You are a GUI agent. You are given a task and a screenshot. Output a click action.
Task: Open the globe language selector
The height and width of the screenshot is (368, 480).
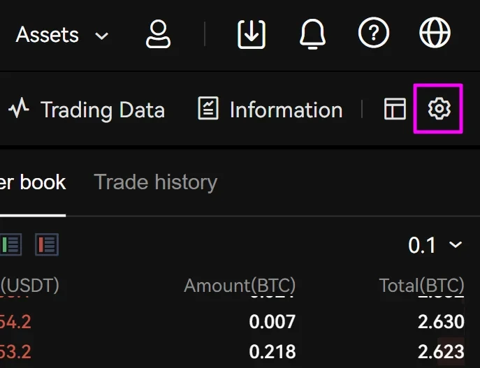coord(435,34)
